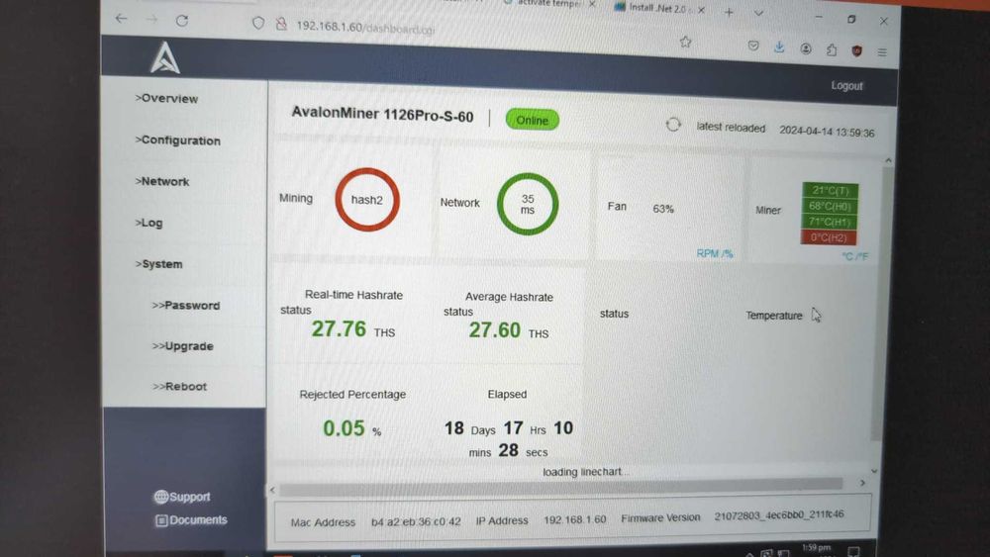This screenshot has width=990, height=557.
Task: Click the 35 ms network latency ring
Action: (528, 204)
